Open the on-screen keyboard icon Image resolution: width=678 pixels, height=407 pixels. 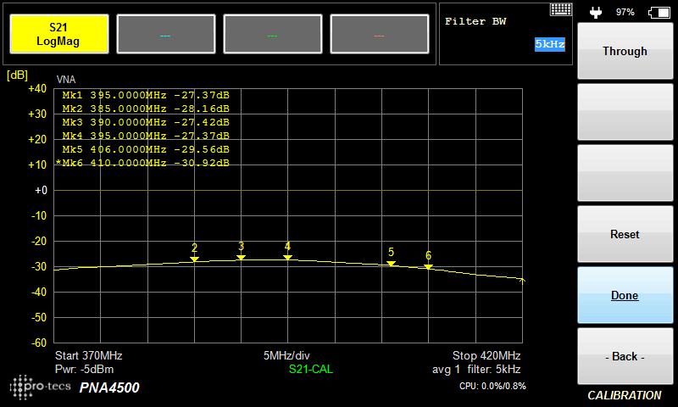point(560,9)
